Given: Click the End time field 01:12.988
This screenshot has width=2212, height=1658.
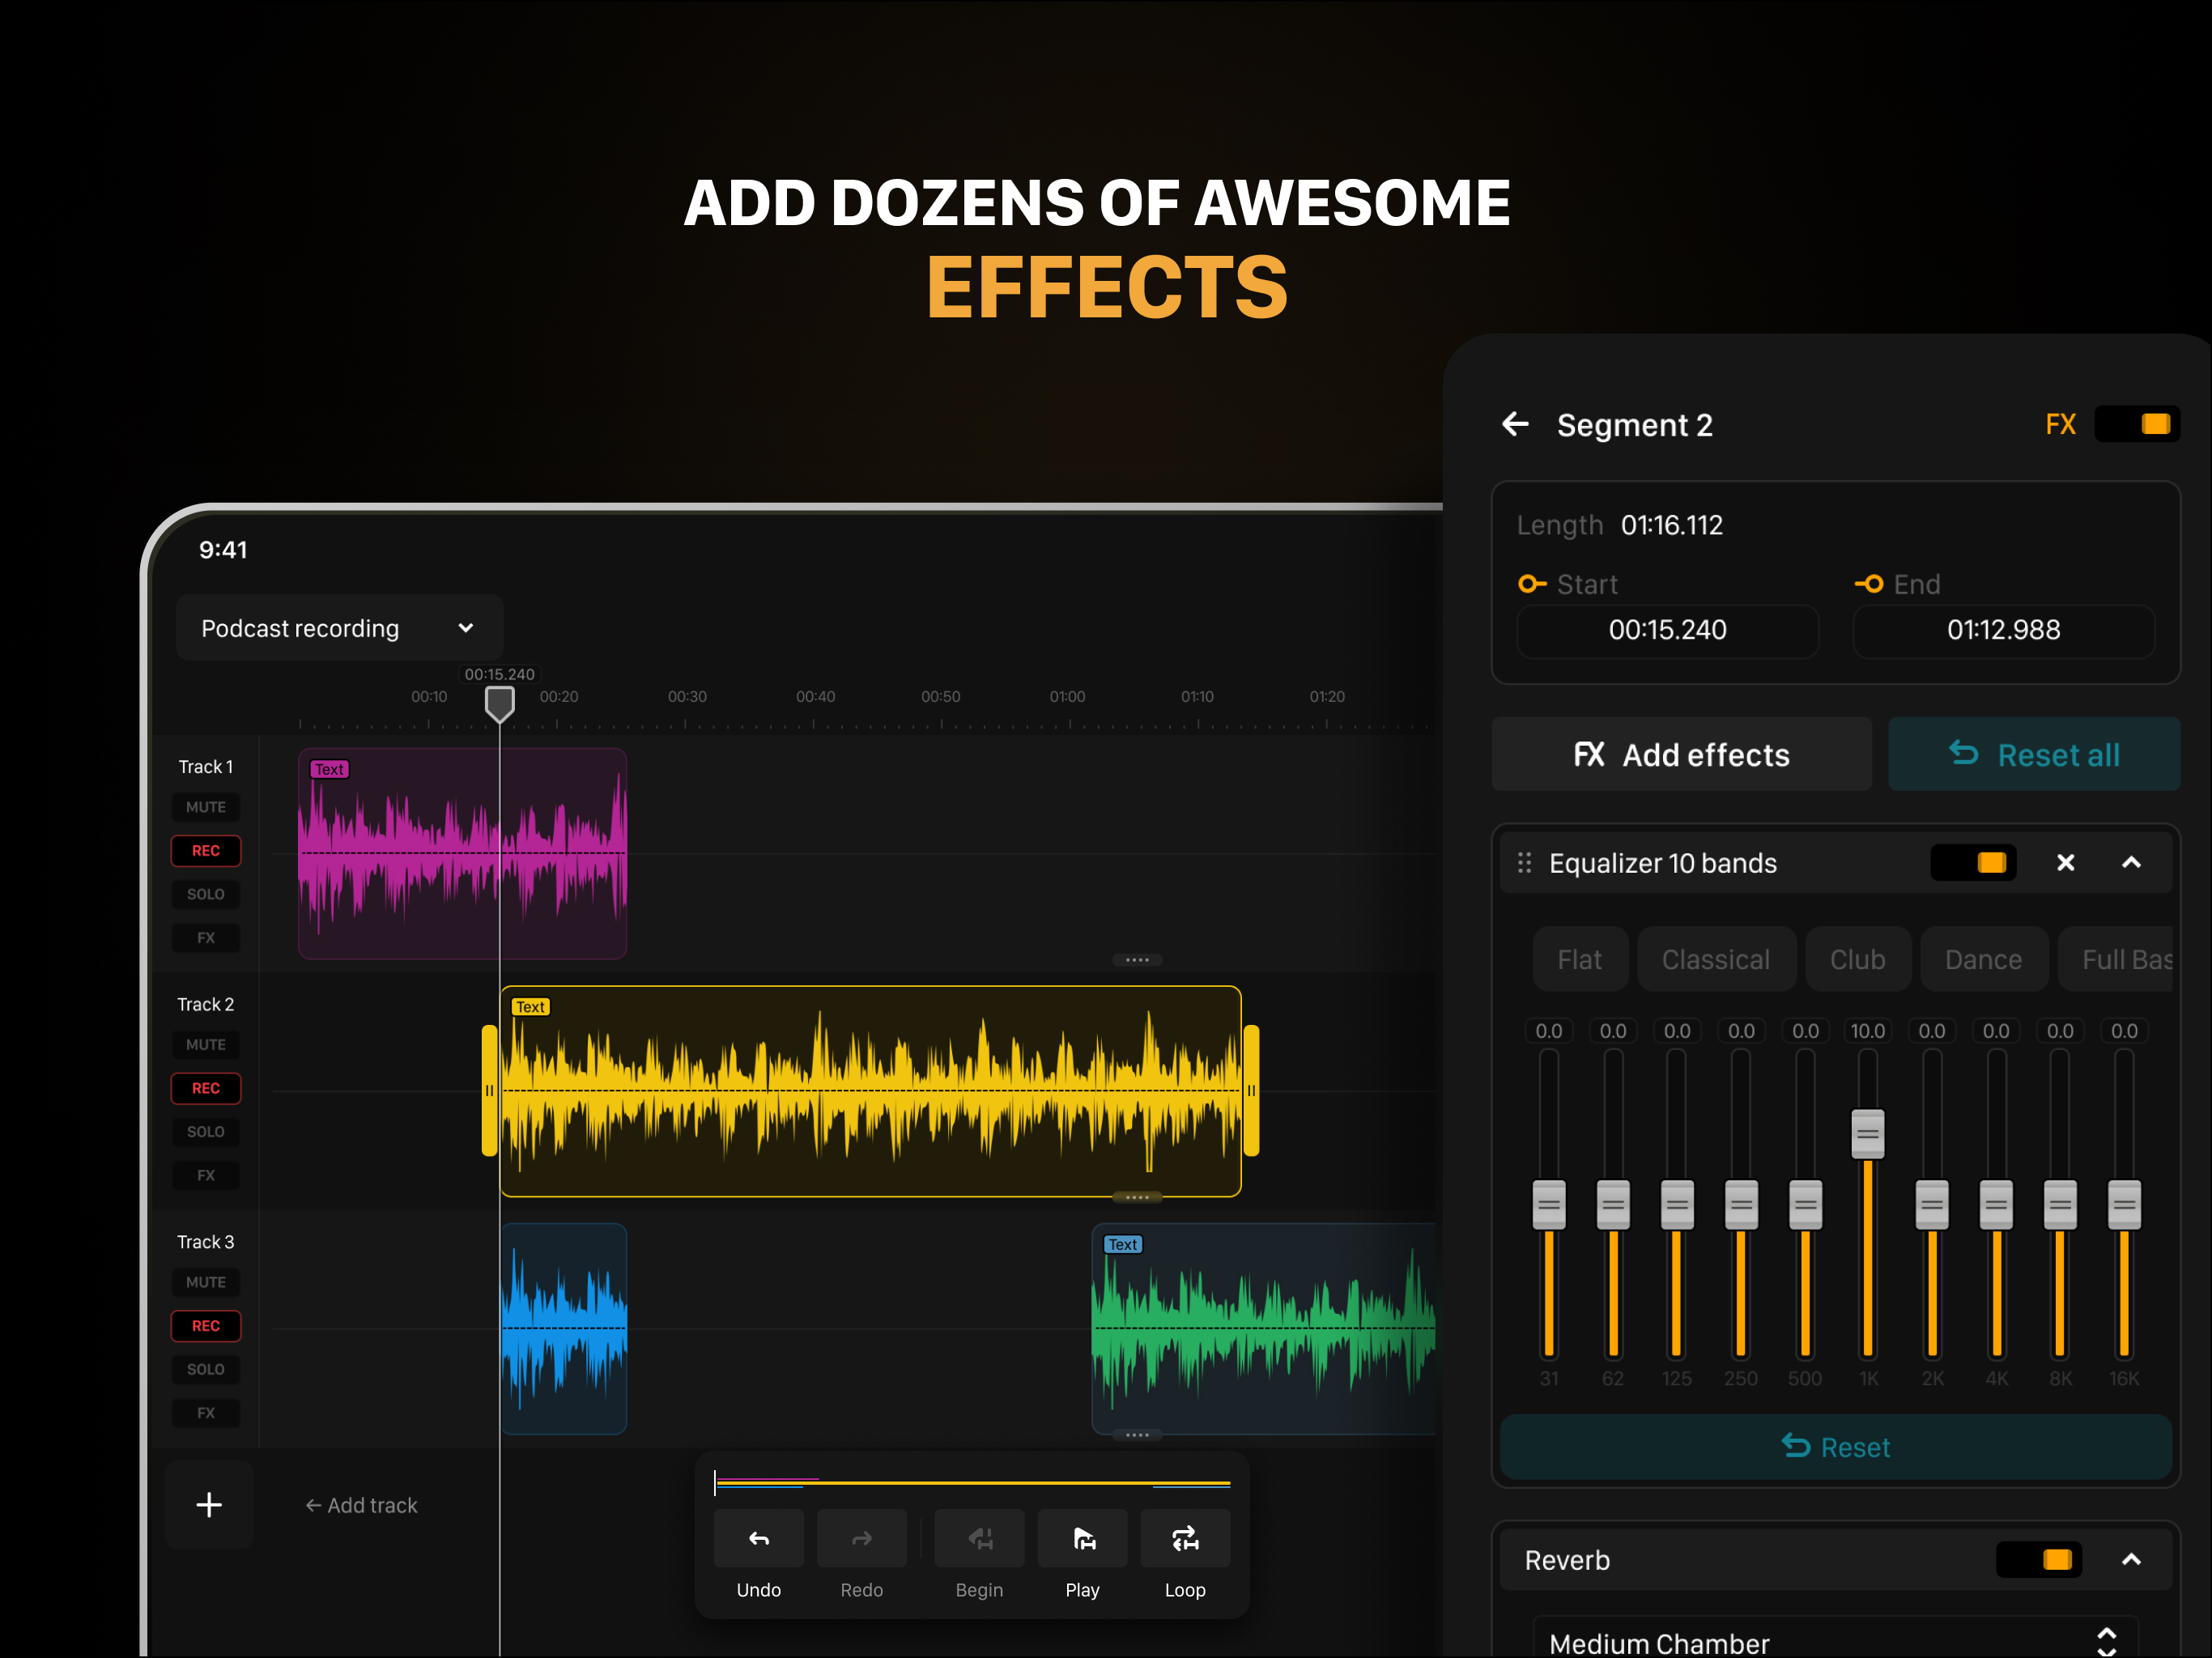Looking at the screenshot, I should click(x=2003, y=630).
